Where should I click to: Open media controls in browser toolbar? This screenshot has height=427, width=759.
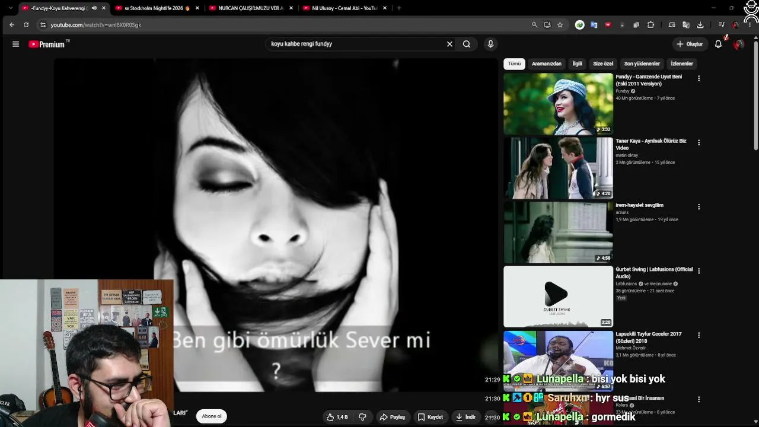point(721,25)
